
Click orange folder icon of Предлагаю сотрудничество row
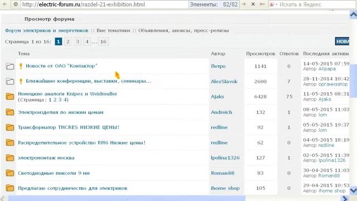(x=10, y=188)
